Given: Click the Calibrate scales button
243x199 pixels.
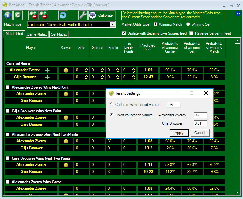Looking at the screenshot, I should pos(102,15).
